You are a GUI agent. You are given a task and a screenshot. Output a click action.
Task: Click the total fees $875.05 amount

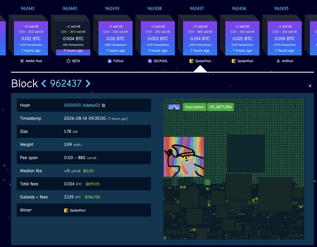coord(92,184)
